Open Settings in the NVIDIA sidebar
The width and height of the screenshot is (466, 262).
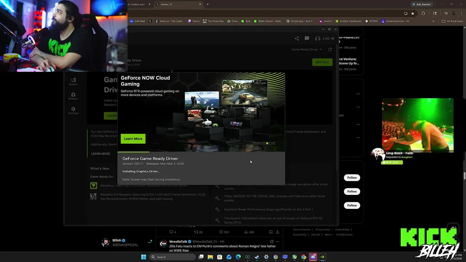(x=73, y=111)
